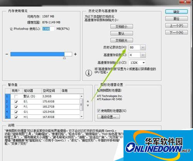193x161 pixels.
Task: Click the 历史记录状态 value field 80
Action: click(134, 47)
